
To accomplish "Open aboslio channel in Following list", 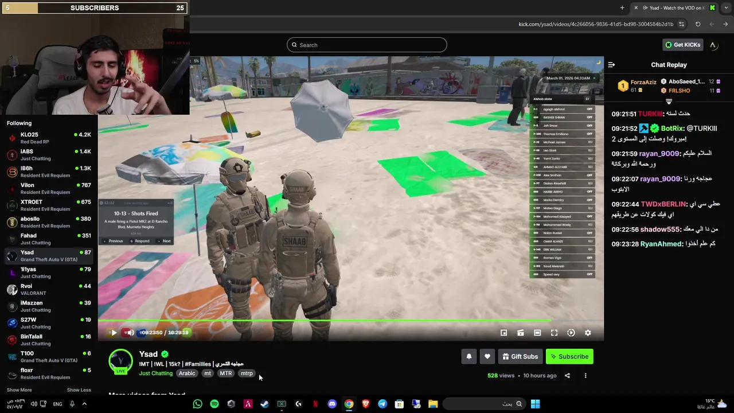I will pyautogui.click(x=49, y=222).
